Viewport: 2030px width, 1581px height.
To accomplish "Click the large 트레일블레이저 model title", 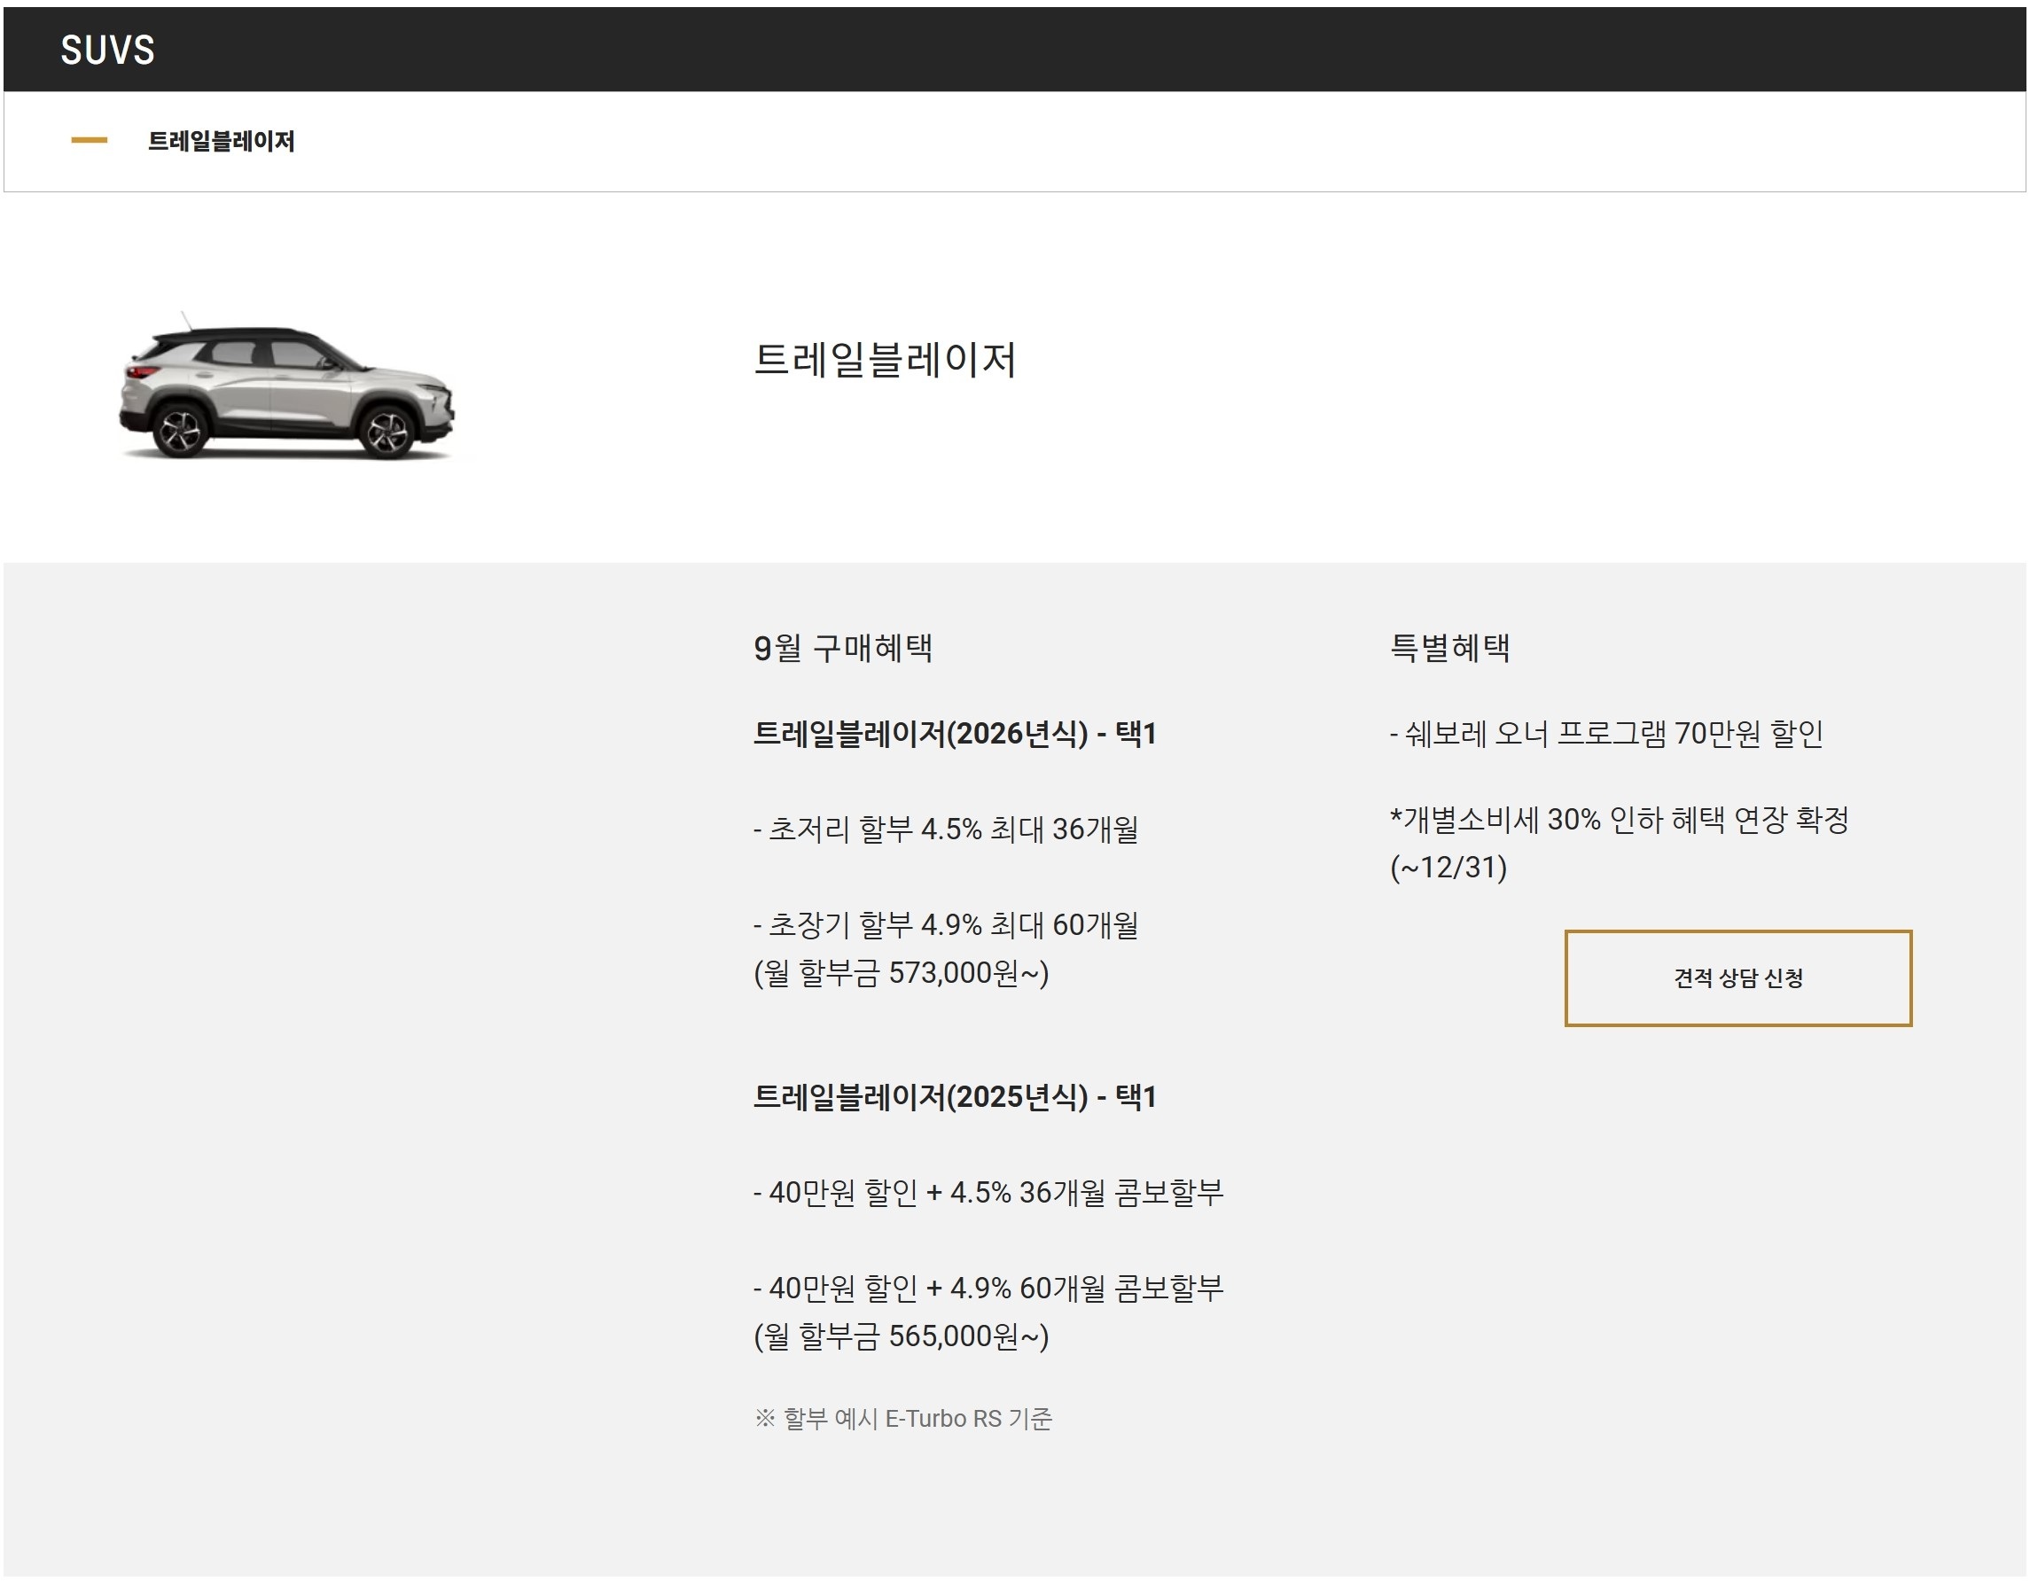I will (x=884, y=361).
